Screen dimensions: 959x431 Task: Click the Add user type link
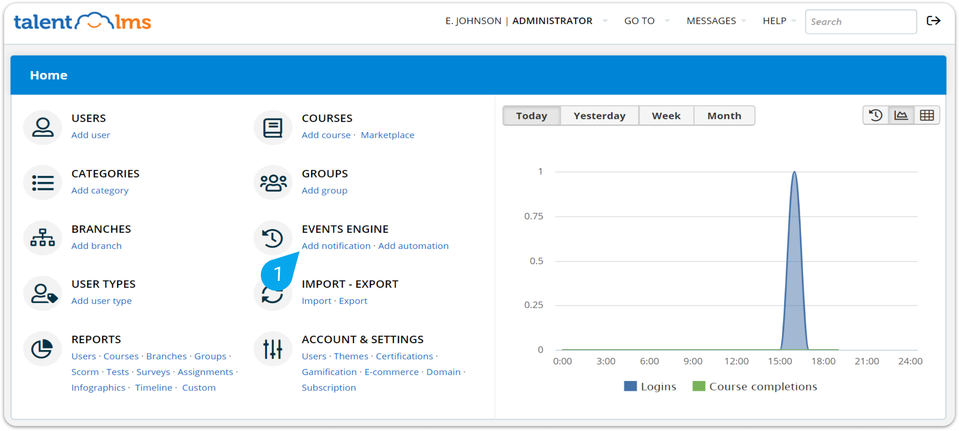point(101,301)
